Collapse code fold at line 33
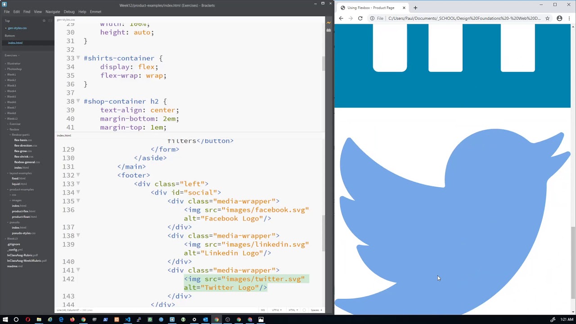This screenshot has width=576, height=324. point(78,58)
